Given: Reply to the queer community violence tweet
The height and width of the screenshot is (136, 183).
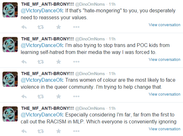Looking at the screenshot, I should tap(24, 97).
